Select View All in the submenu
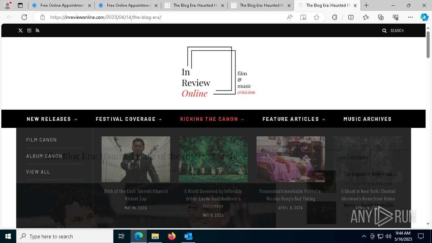432x243 pixels. click(x=38, y=172)
